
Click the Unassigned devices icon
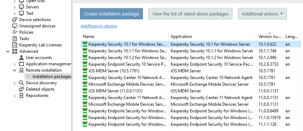point(15,26)
